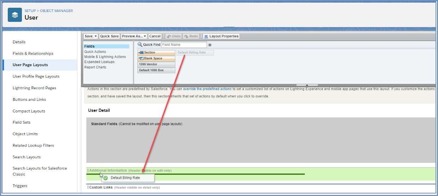The image size is (438, 196).
Task: Select Mobile & Lightning Actions category
Action: pos(105,57)
